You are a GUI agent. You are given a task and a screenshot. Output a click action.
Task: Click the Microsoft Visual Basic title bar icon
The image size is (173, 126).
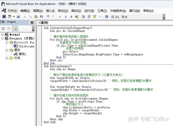pyautogui.click(x=3, y=4)
